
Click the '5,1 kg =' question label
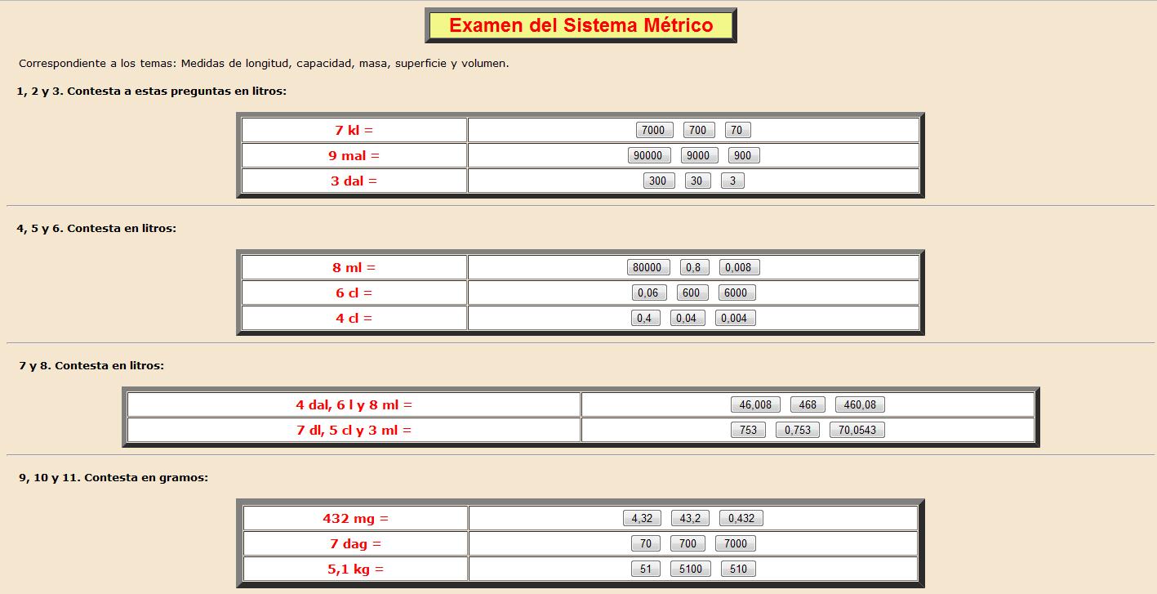pyautogui.click(x=356, y=569)
